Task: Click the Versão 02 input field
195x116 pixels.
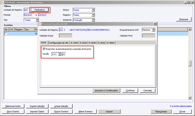Action: pyautogui.click(x=64, y=54)
